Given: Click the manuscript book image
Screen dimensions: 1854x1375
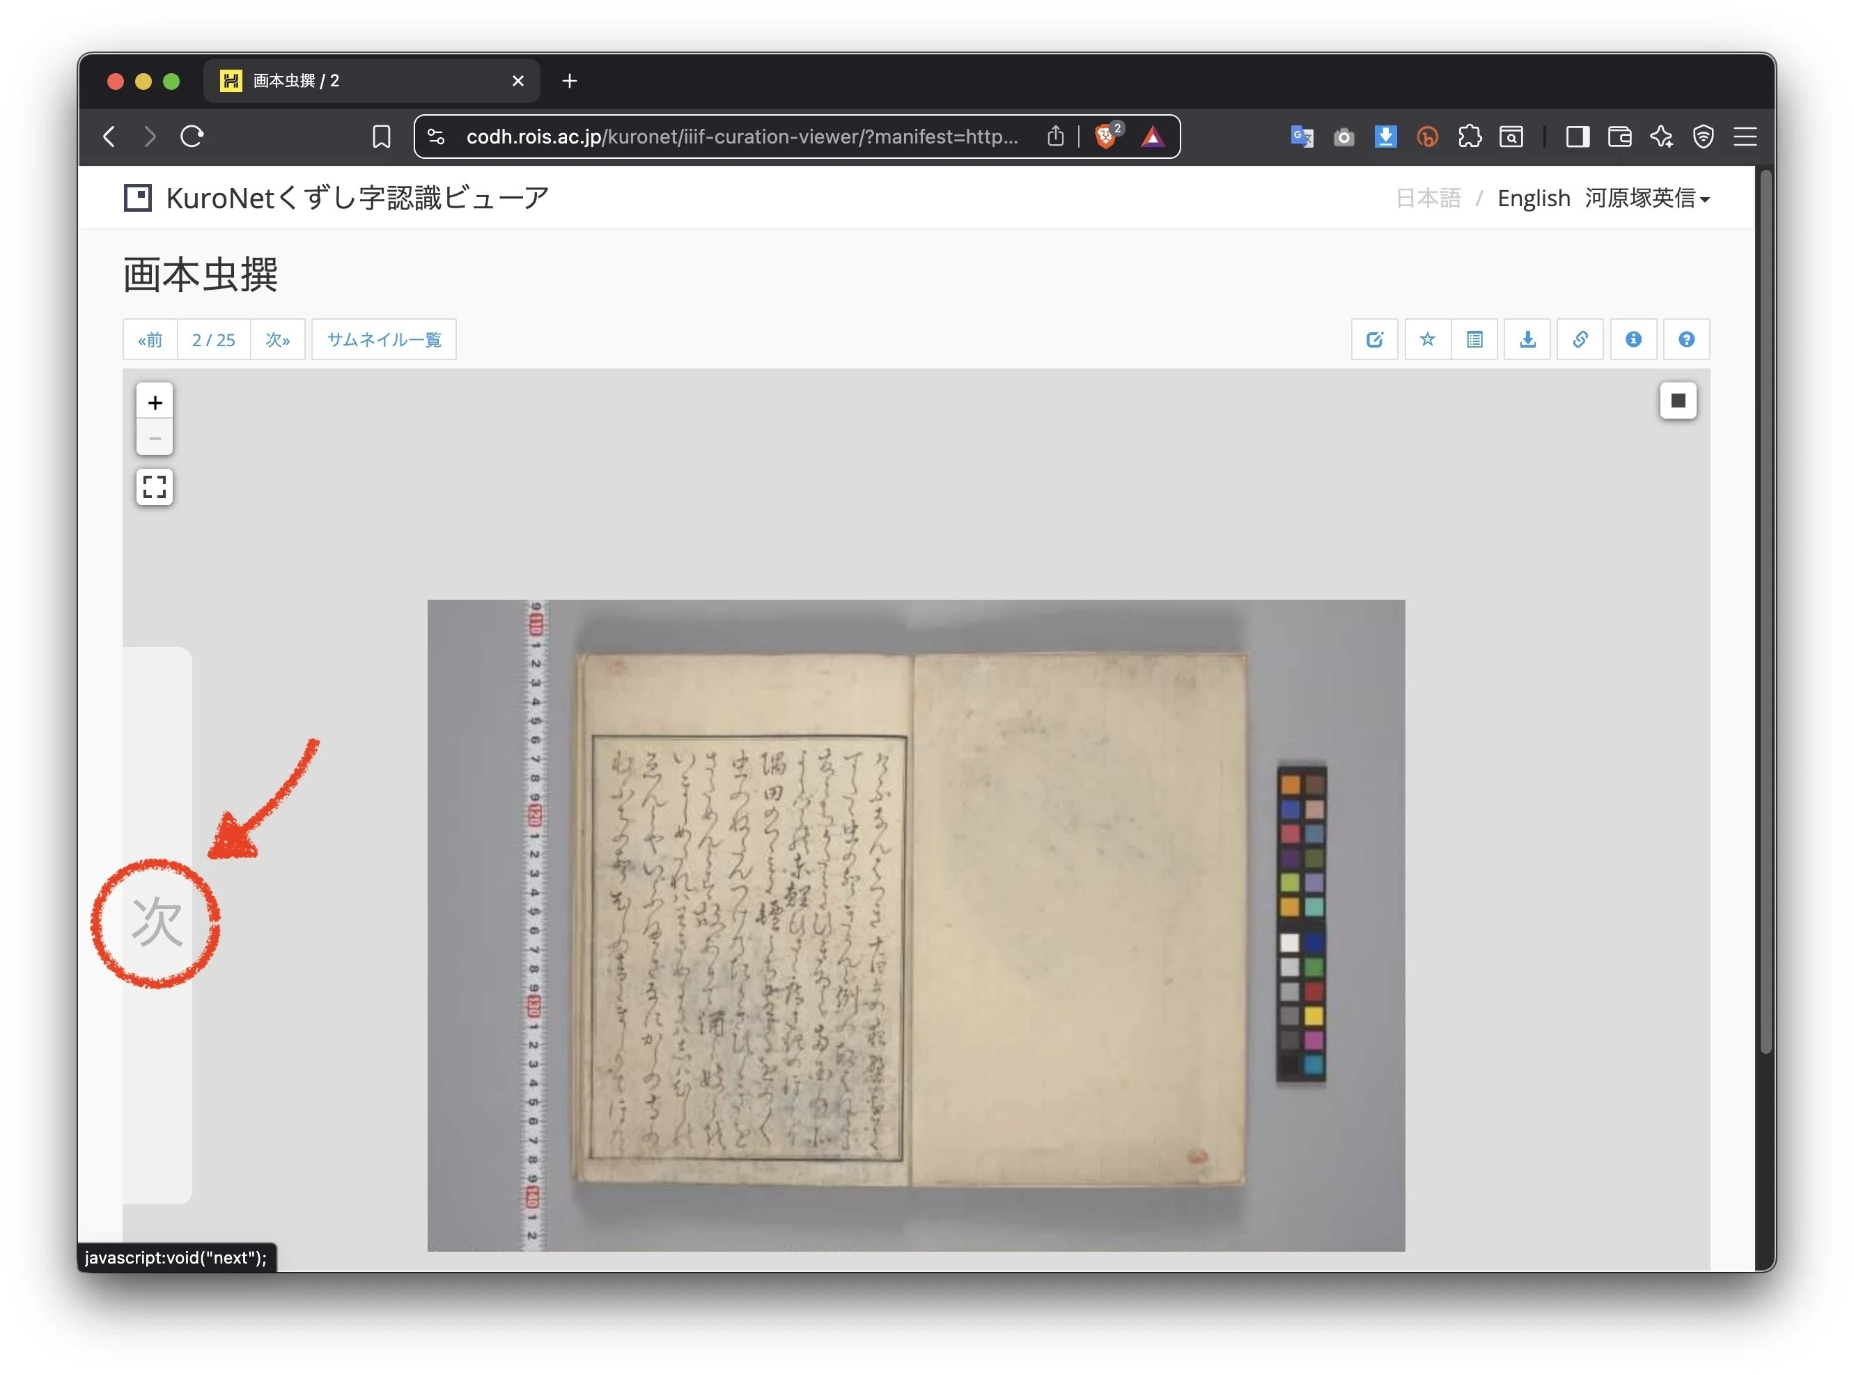Looking at the screenshot, I should pyautogui.click(x=915, y=925).
